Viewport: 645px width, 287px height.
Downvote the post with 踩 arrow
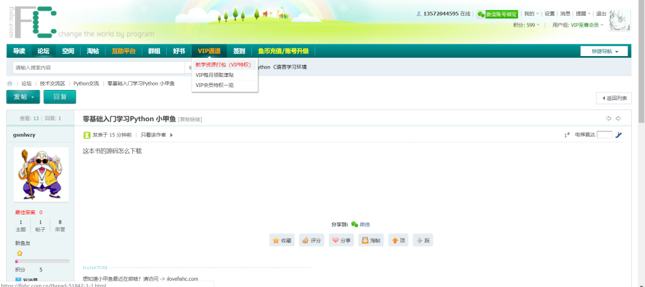tap(423, 240)
